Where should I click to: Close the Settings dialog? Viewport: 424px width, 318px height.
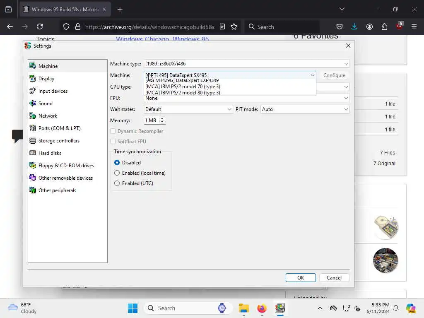click(348, 46)
